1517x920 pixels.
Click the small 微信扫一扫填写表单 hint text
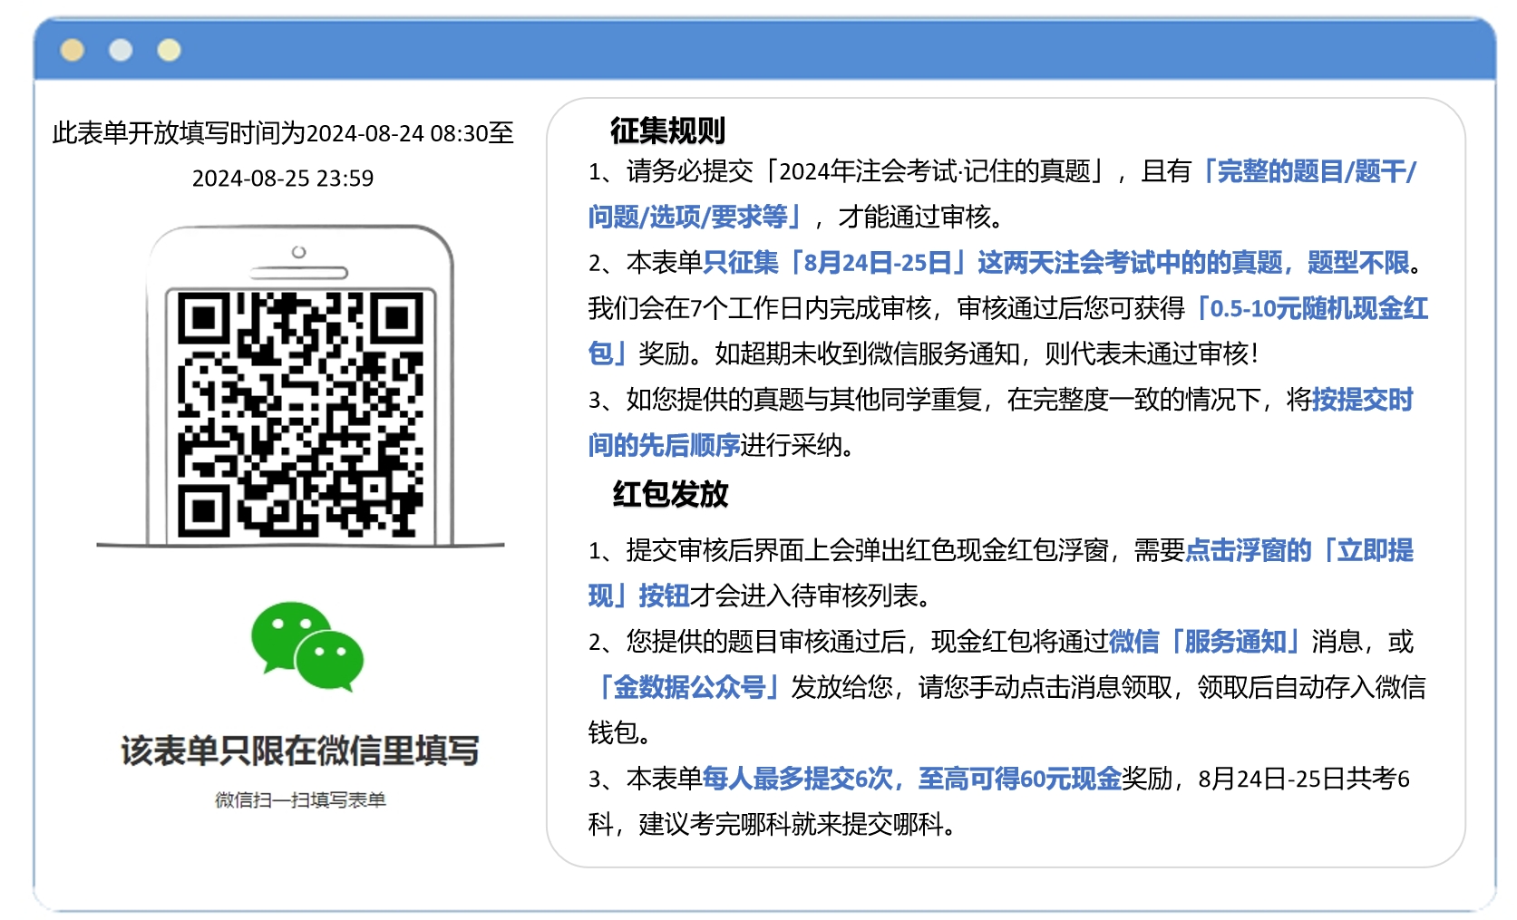[300, 799]
